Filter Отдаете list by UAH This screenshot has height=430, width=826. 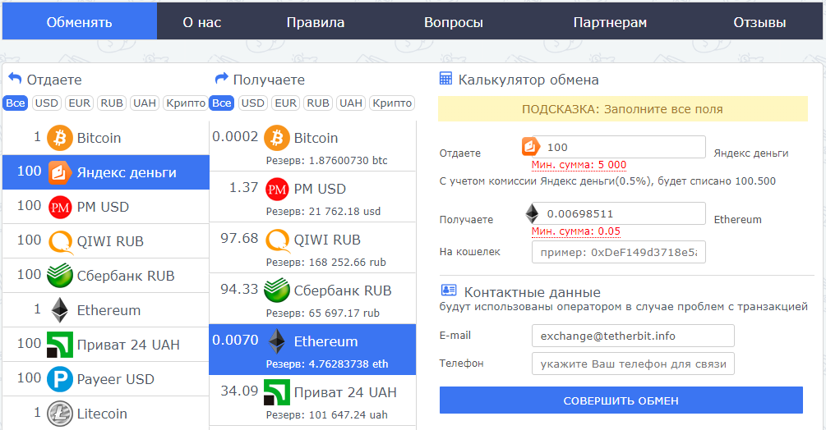coord(145,103)
